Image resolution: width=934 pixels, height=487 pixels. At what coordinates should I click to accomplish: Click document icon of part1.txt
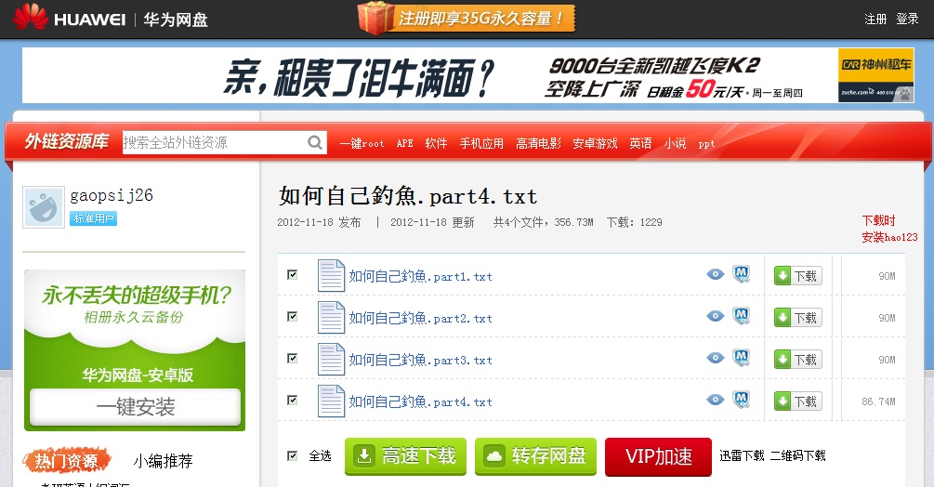click(331, 276)
